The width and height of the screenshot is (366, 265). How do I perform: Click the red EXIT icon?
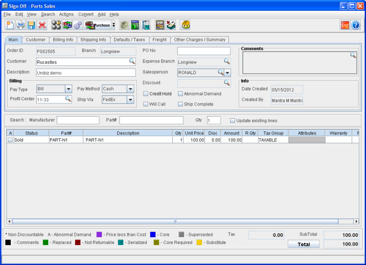(x=345, y=25)
